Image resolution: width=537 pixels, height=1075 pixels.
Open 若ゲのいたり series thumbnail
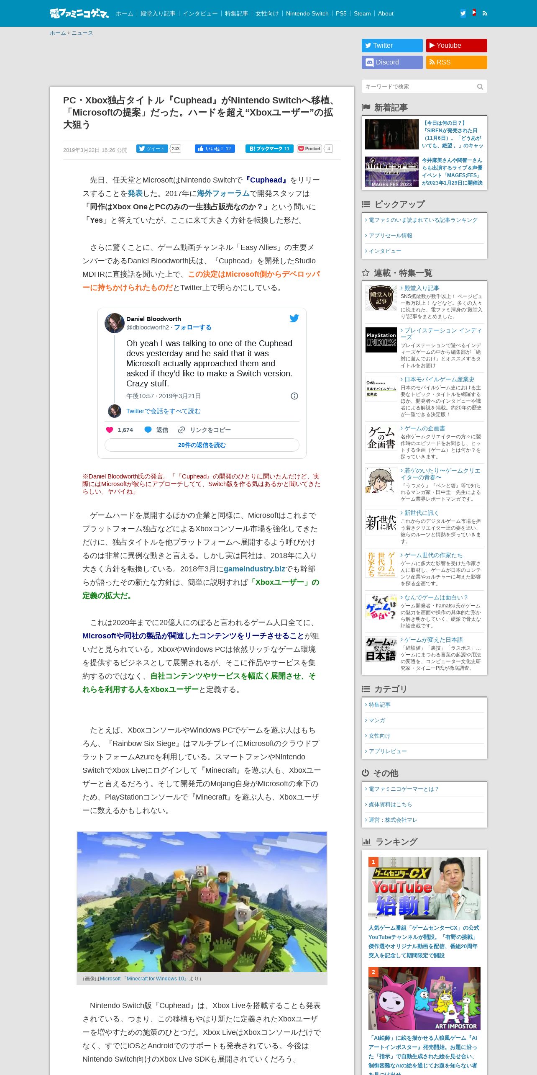(x=381, y=480)
